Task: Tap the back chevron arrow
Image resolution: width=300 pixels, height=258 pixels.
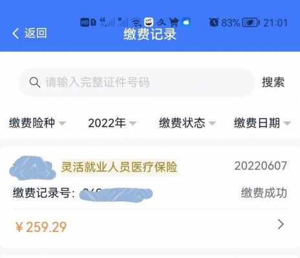Action: [16, 34]
